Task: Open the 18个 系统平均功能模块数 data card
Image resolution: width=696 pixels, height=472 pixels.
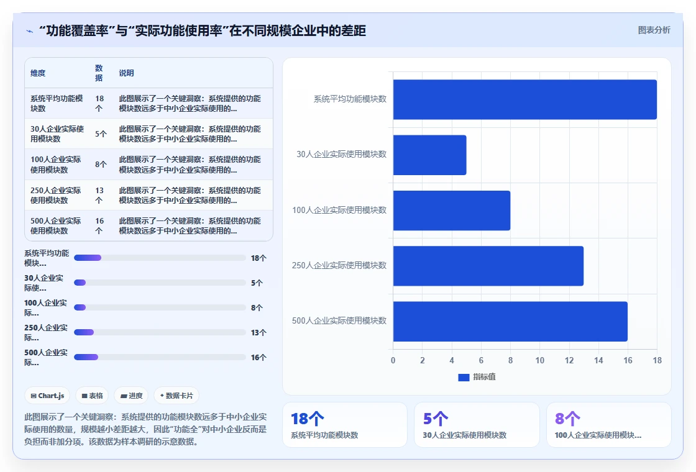Action: [x=345, y=425]
